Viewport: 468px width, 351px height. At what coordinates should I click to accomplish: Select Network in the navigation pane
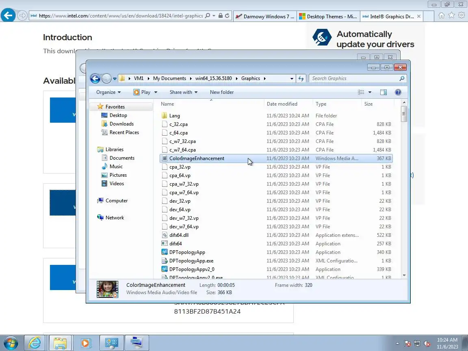[x=115, y=218]
